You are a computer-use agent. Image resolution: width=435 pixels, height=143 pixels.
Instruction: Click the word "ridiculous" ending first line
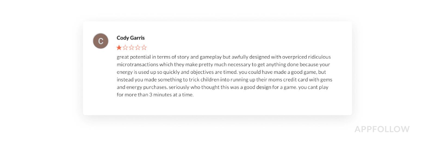pos(319,57)
